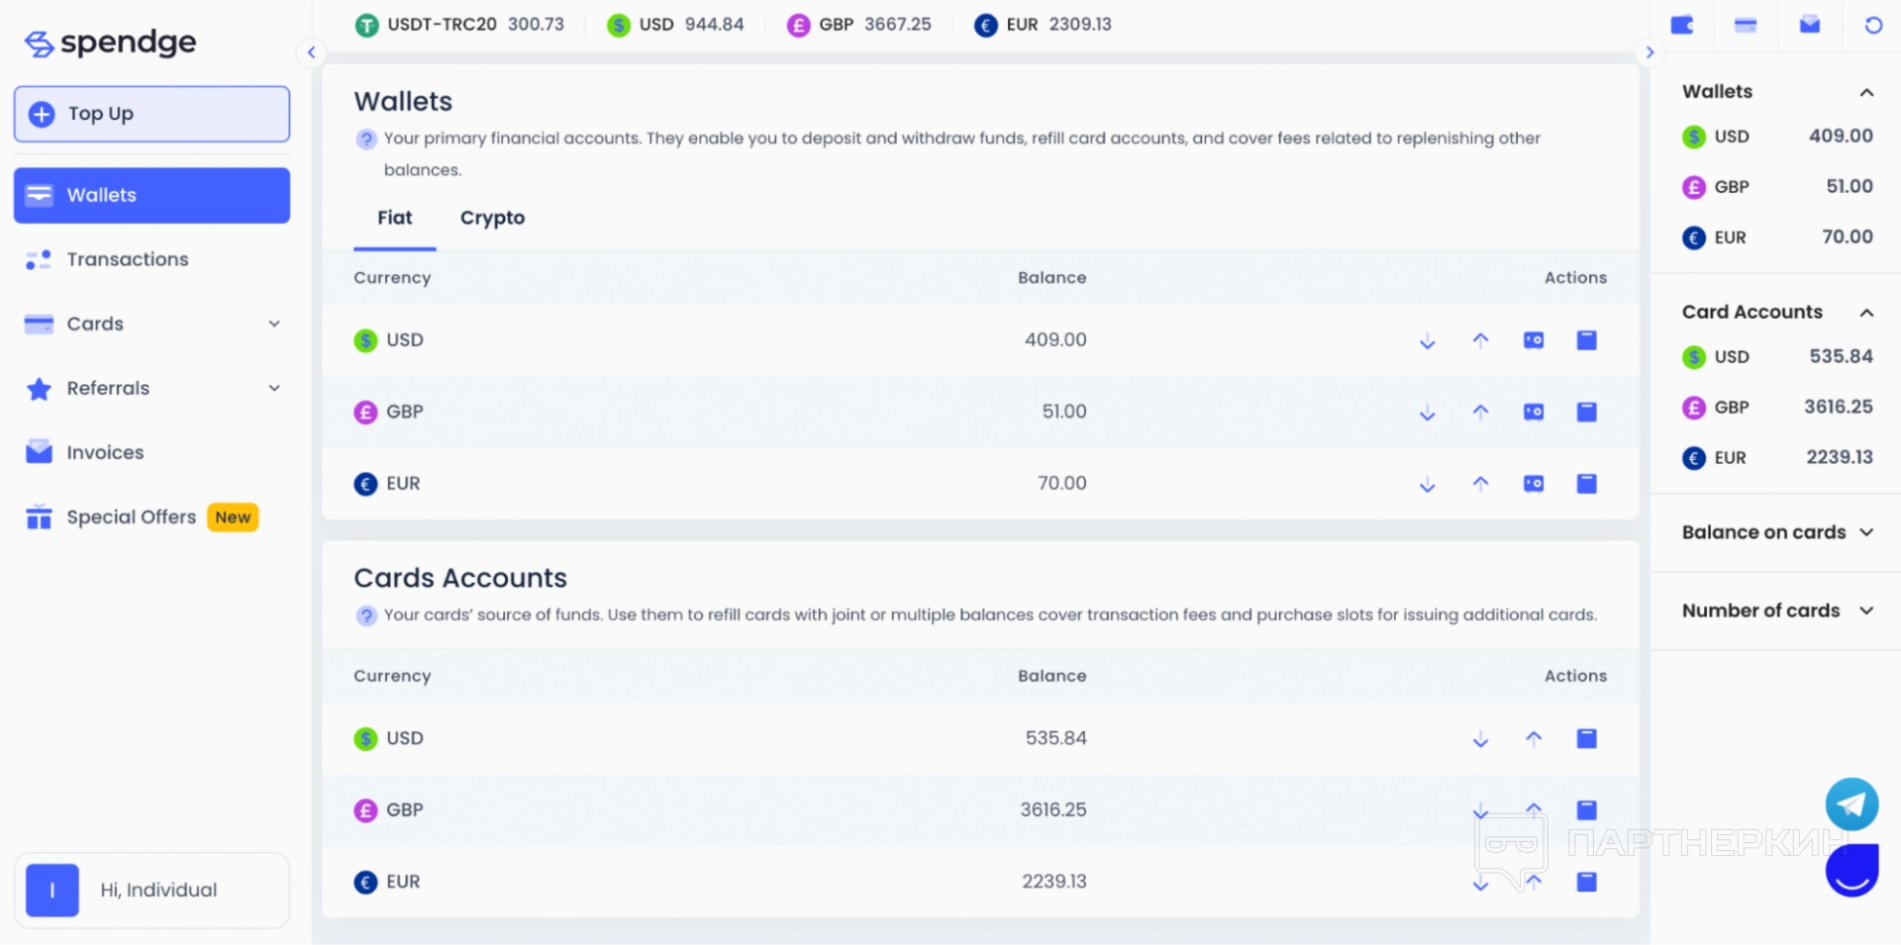Open Transactions from the sidebar

click(127, 259)
